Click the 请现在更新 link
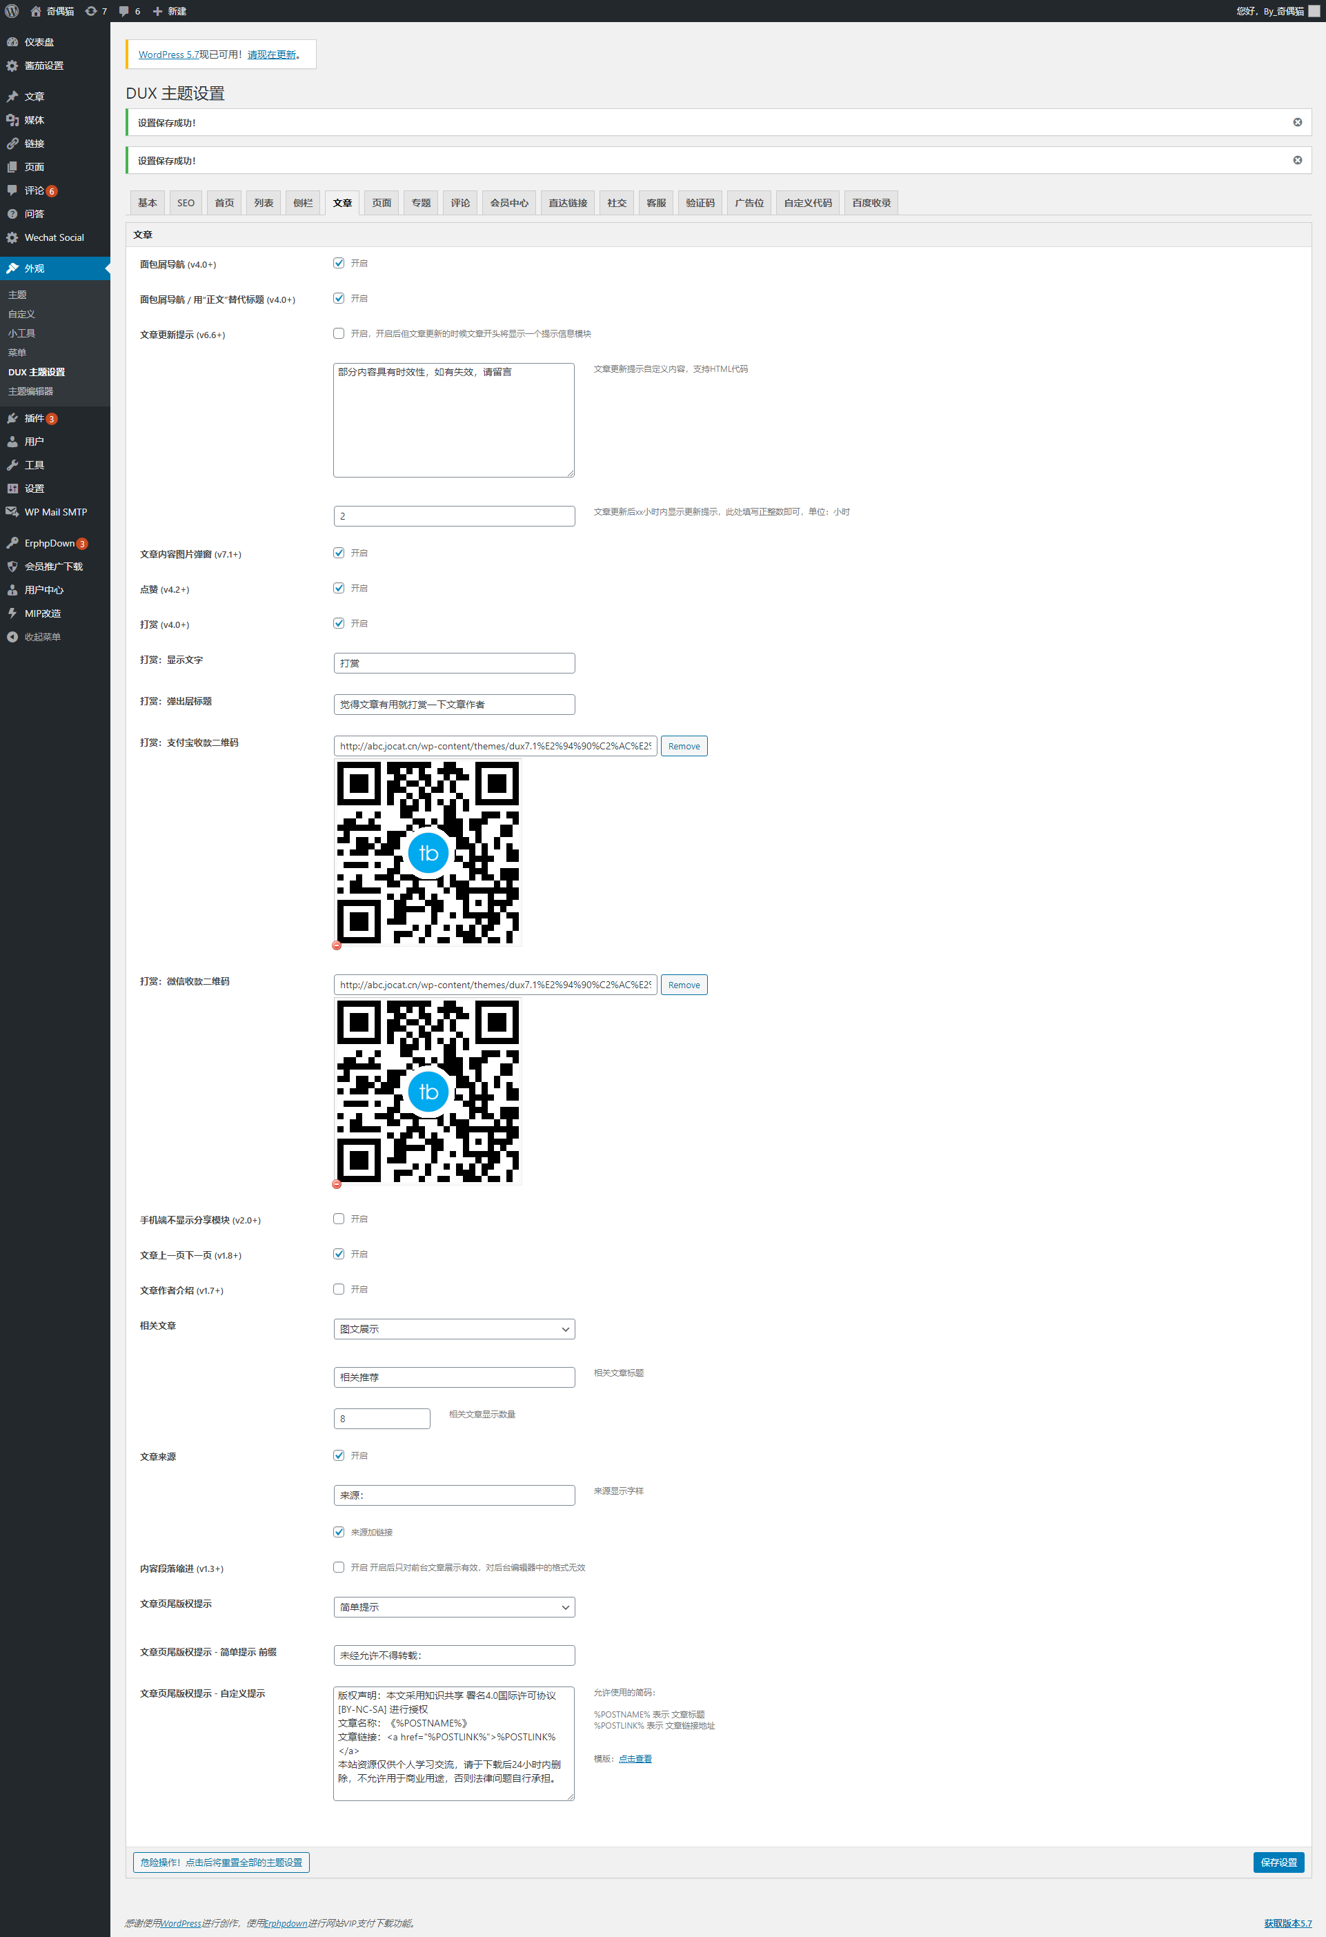The image size is (1326, 1937). pyautogui.click(x=272, y=55)
